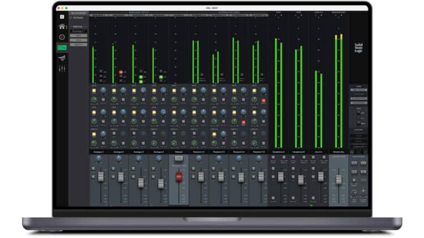Select the green device icon in the sidebar
This screenshot has width=424, height=238.
(x=62, y=48)
